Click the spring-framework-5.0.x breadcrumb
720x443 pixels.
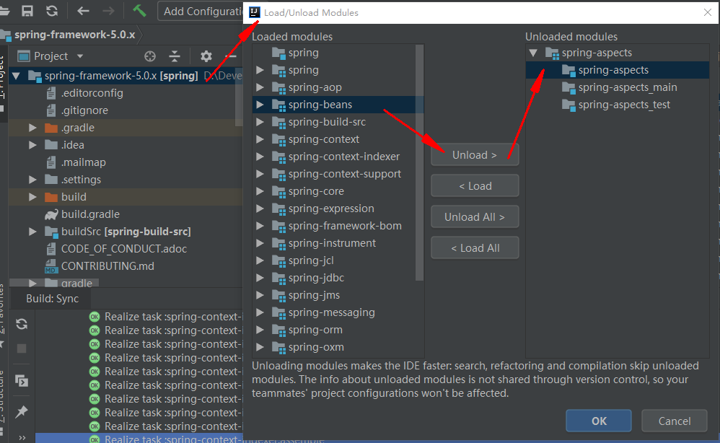click(74, 35)
